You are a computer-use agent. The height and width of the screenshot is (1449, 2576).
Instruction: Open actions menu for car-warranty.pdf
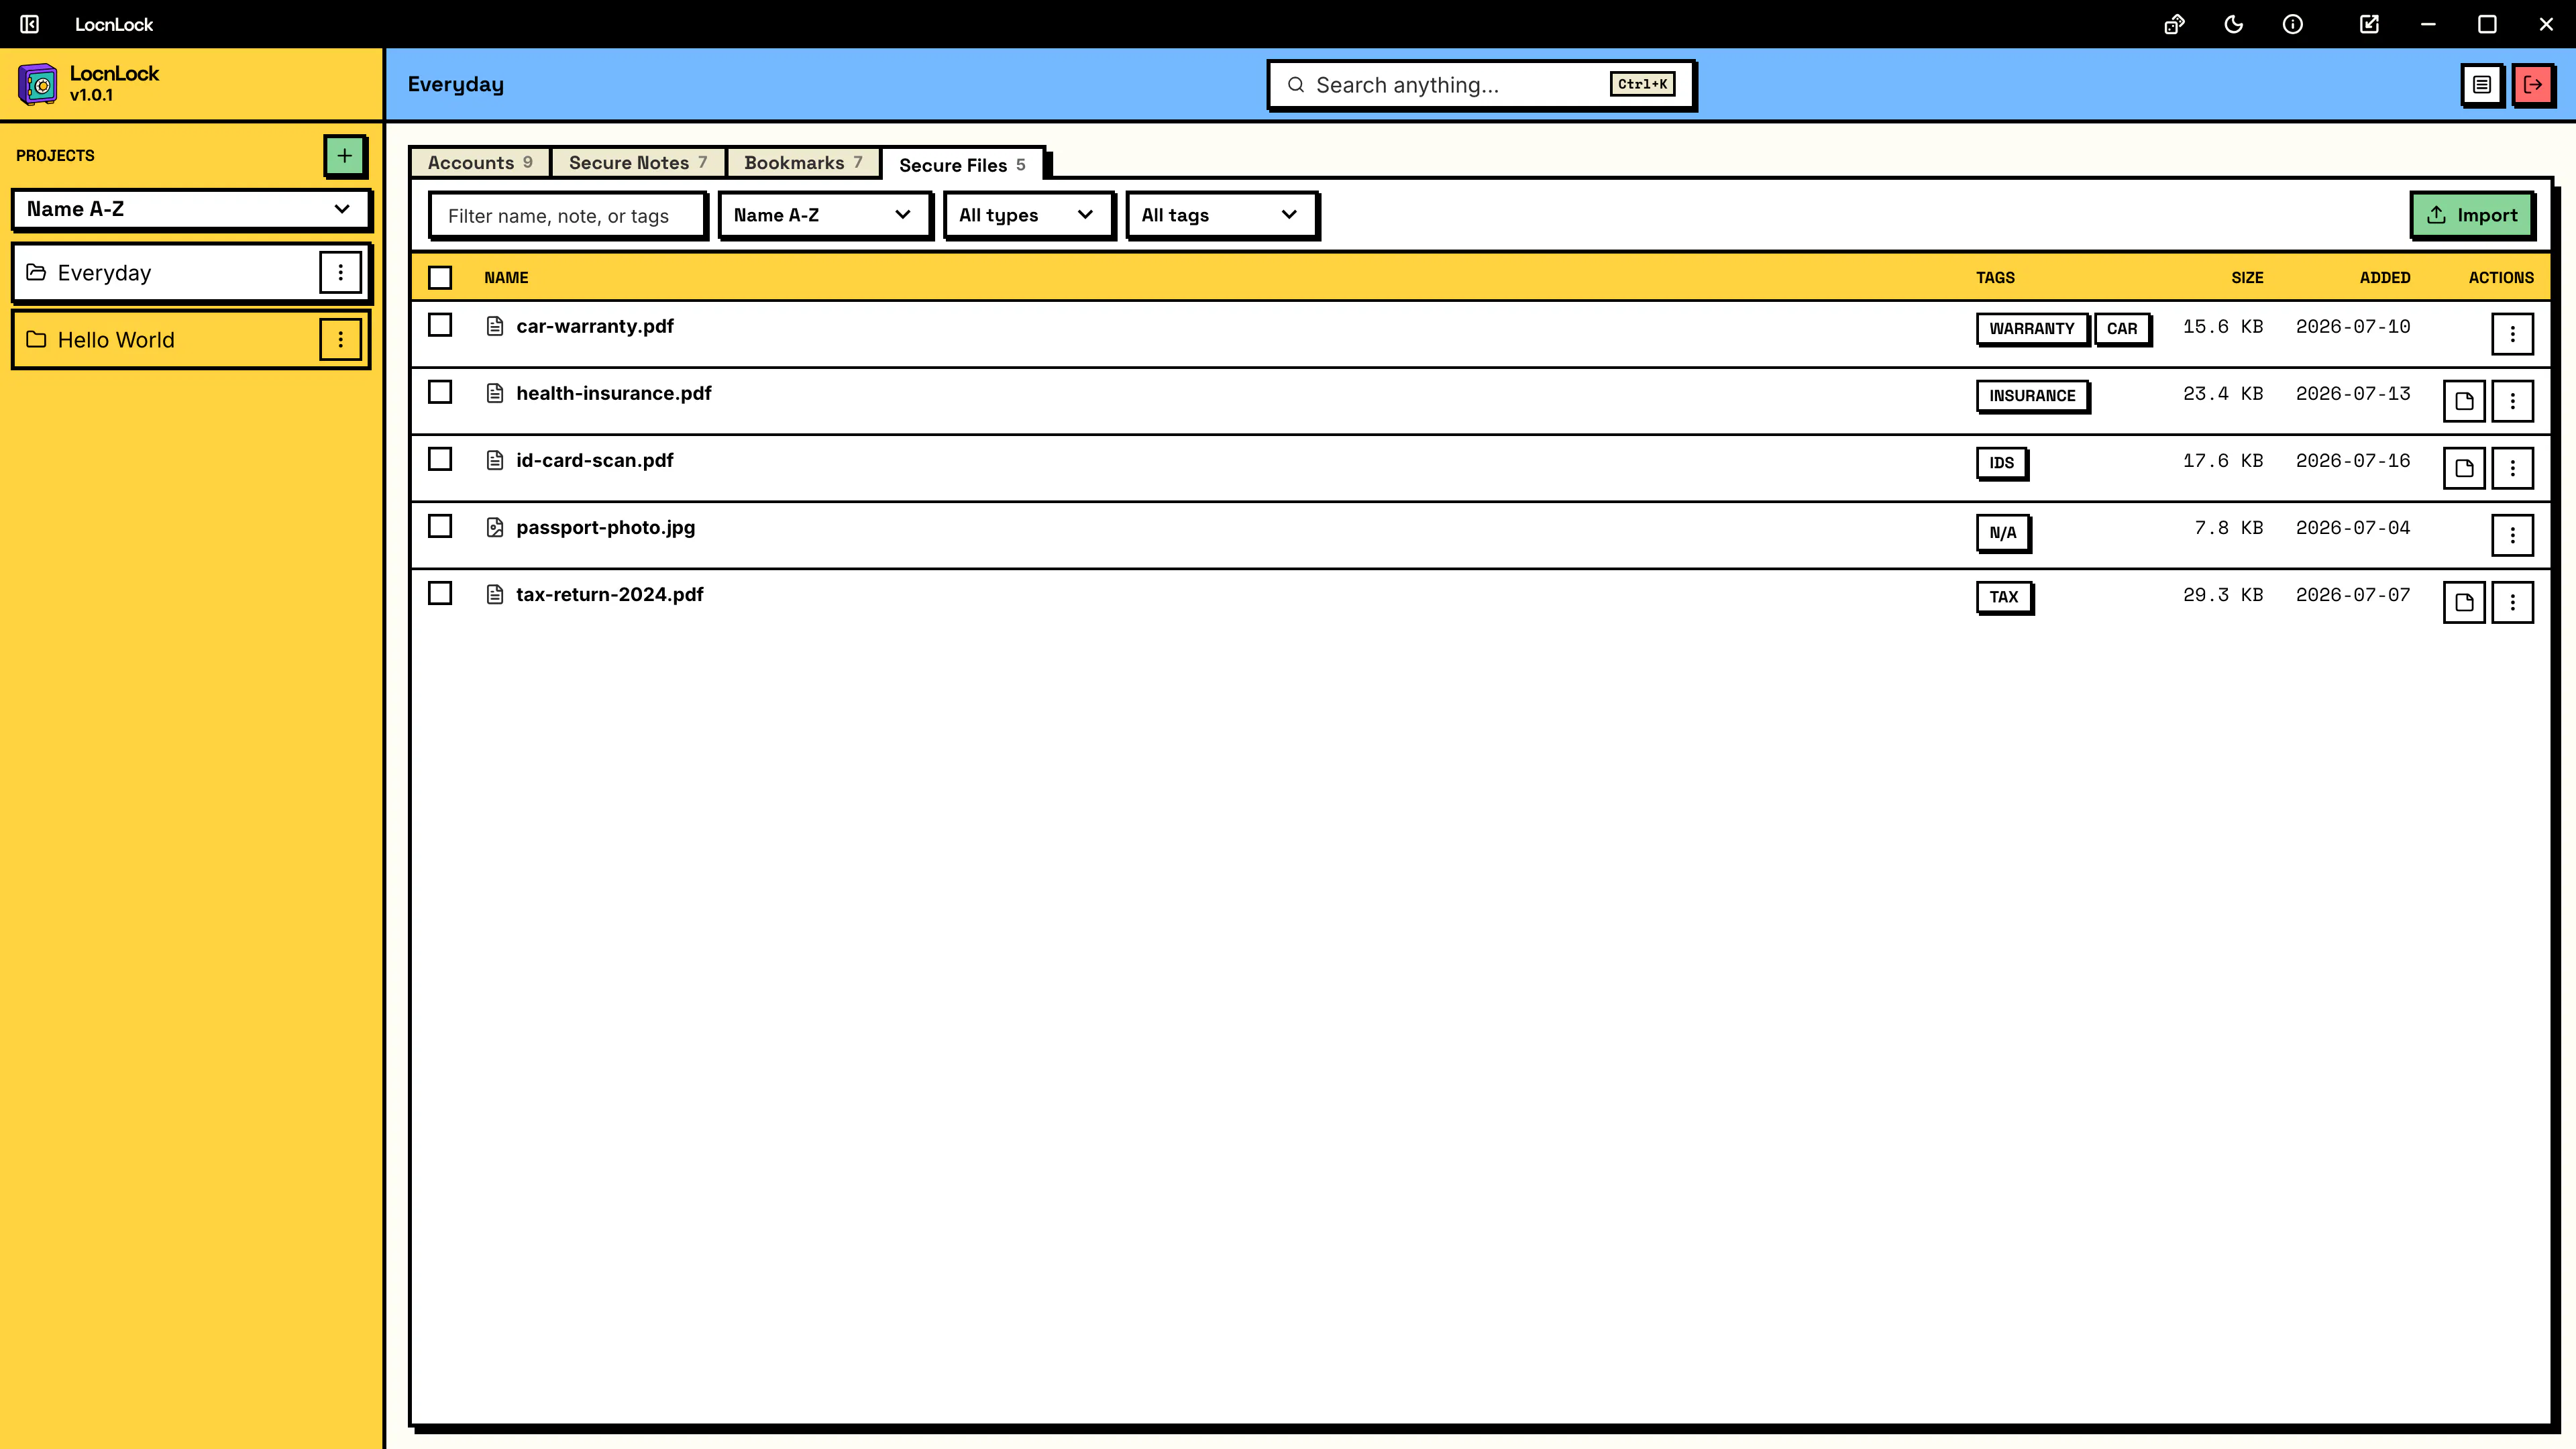pos(2512,334)
